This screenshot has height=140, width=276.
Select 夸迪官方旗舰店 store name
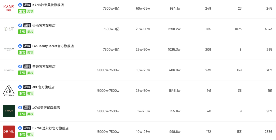tap(44, 66)
